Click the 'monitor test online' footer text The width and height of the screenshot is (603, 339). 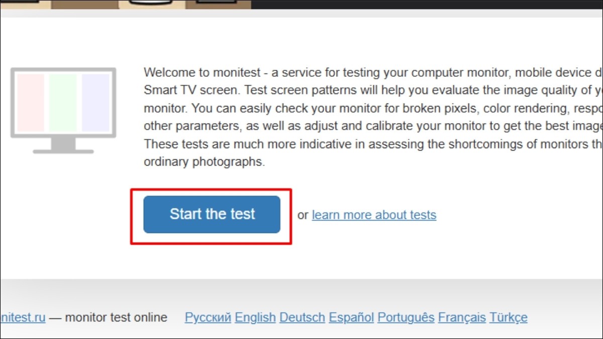pyautogui.click(x=116, y=317)
